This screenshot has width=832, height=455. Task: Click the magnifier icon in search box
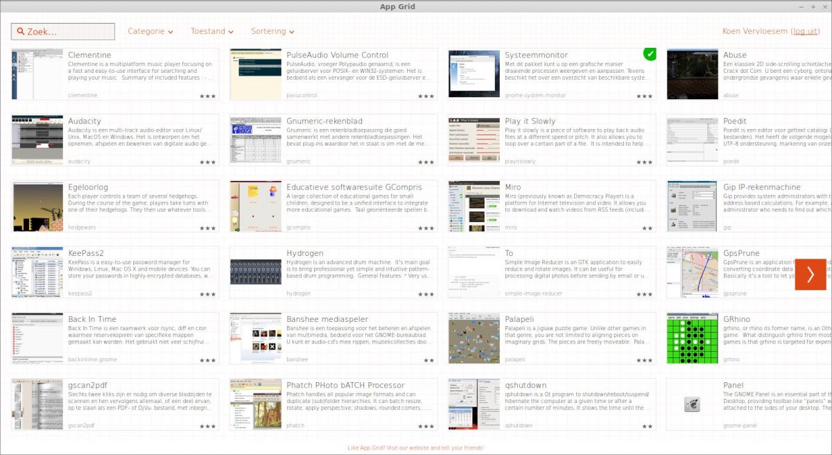(x=20, y=32)
